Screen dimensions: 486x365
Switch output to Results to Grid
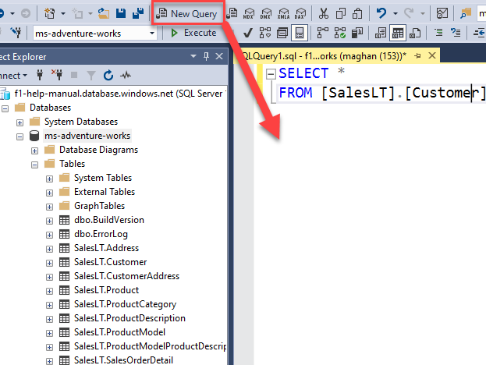(x=398, y=33)
